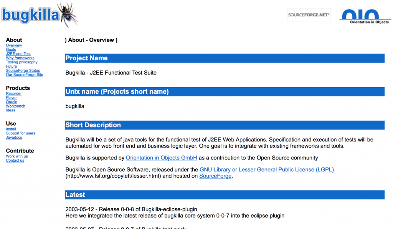393x229 pixels.
Task: Open the SourceForge.net badge
Action: click(x=309, y=15)
